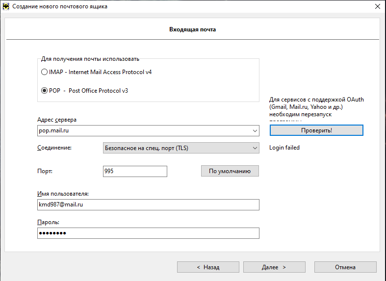Click the Соединение: label
This screenshot has height=281, width=386.
coord(54,148)
